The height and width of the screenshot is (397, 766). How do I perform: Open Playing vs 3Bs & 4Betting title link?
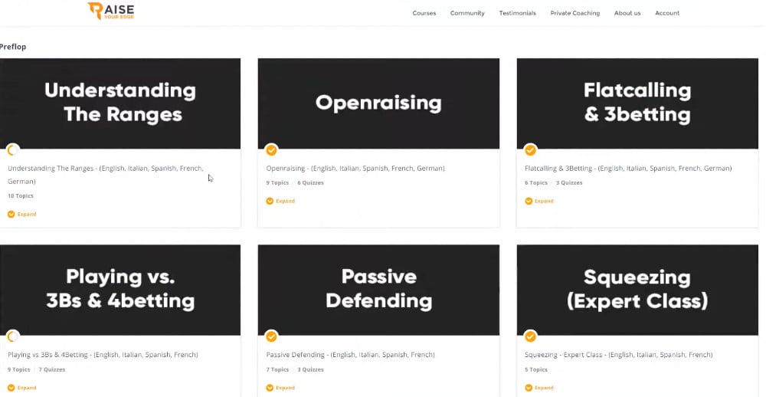(x=103, y=355)
